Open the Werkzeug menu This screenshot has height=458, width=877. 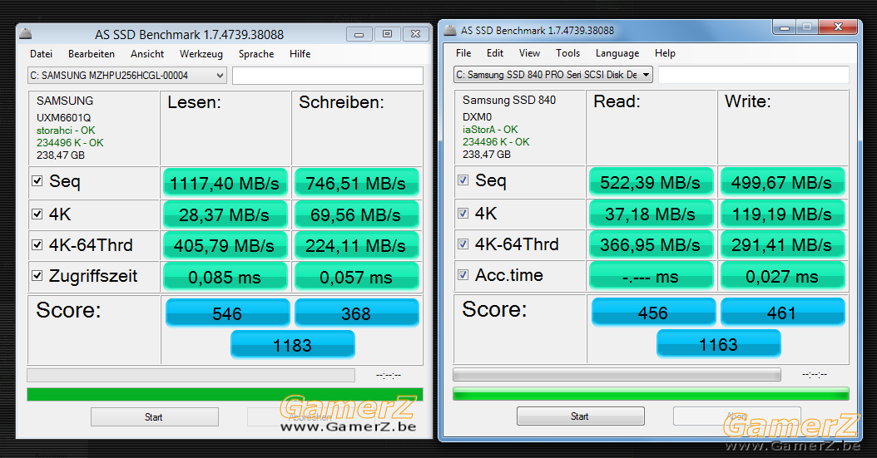click(201, 54)
